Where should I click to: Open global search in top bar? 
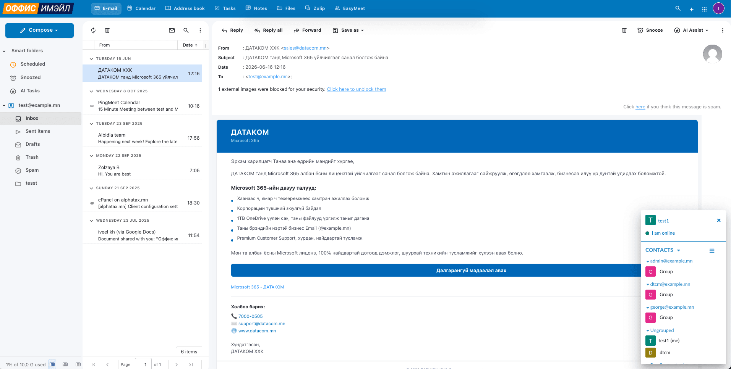pyautogui.click(x=678, y=8)
